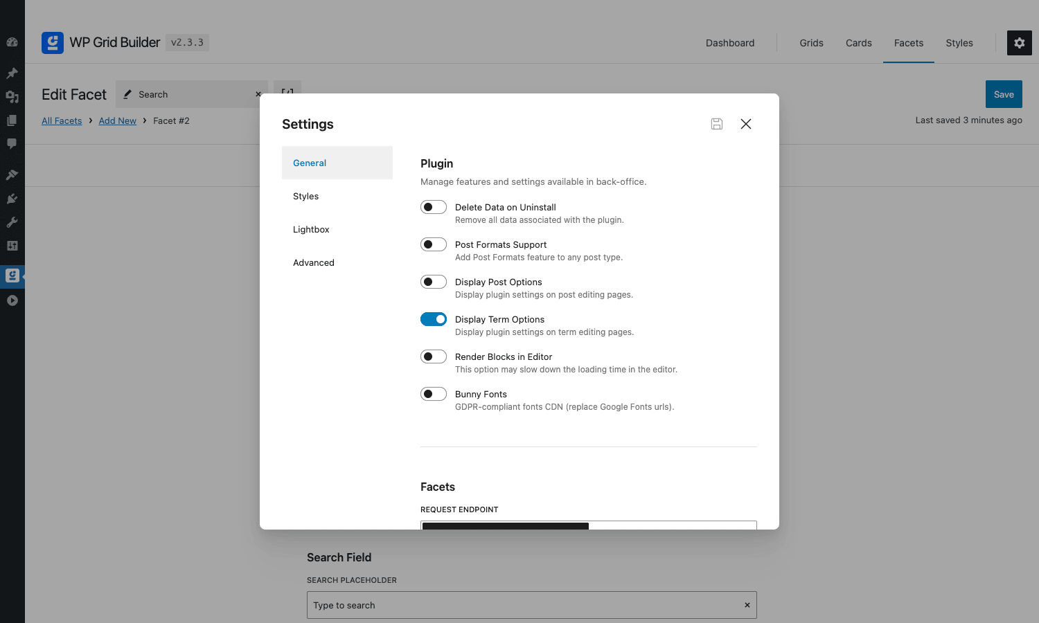Screen dimensions: 1039x623
Task: Toggle Delete Data on Uninstall
Action: pos(434,207)
